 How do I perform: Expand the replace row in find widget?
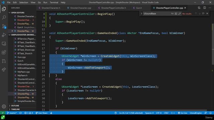pos(141,14)
